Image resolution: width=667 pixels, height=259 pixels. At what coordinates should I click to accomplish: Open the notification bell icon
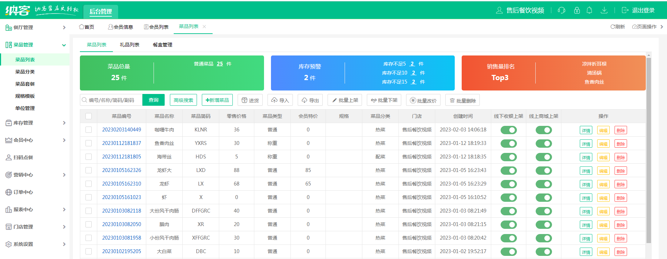[x=590, y=10]
